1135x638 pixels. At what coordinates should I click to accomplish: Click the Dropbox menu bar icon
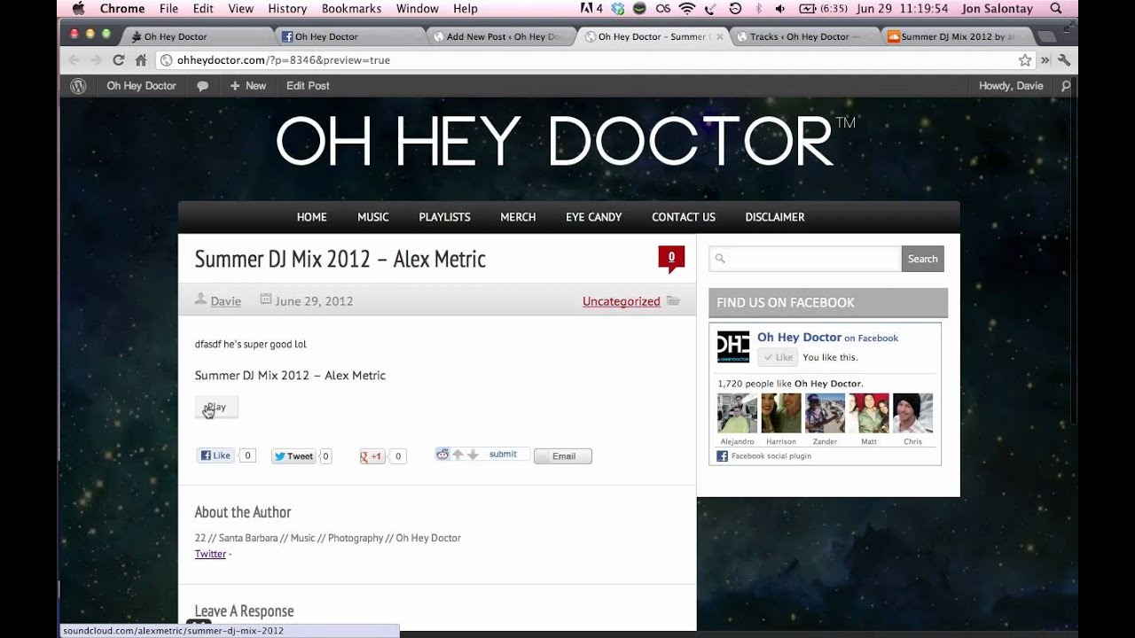click(x=617, y=8)
